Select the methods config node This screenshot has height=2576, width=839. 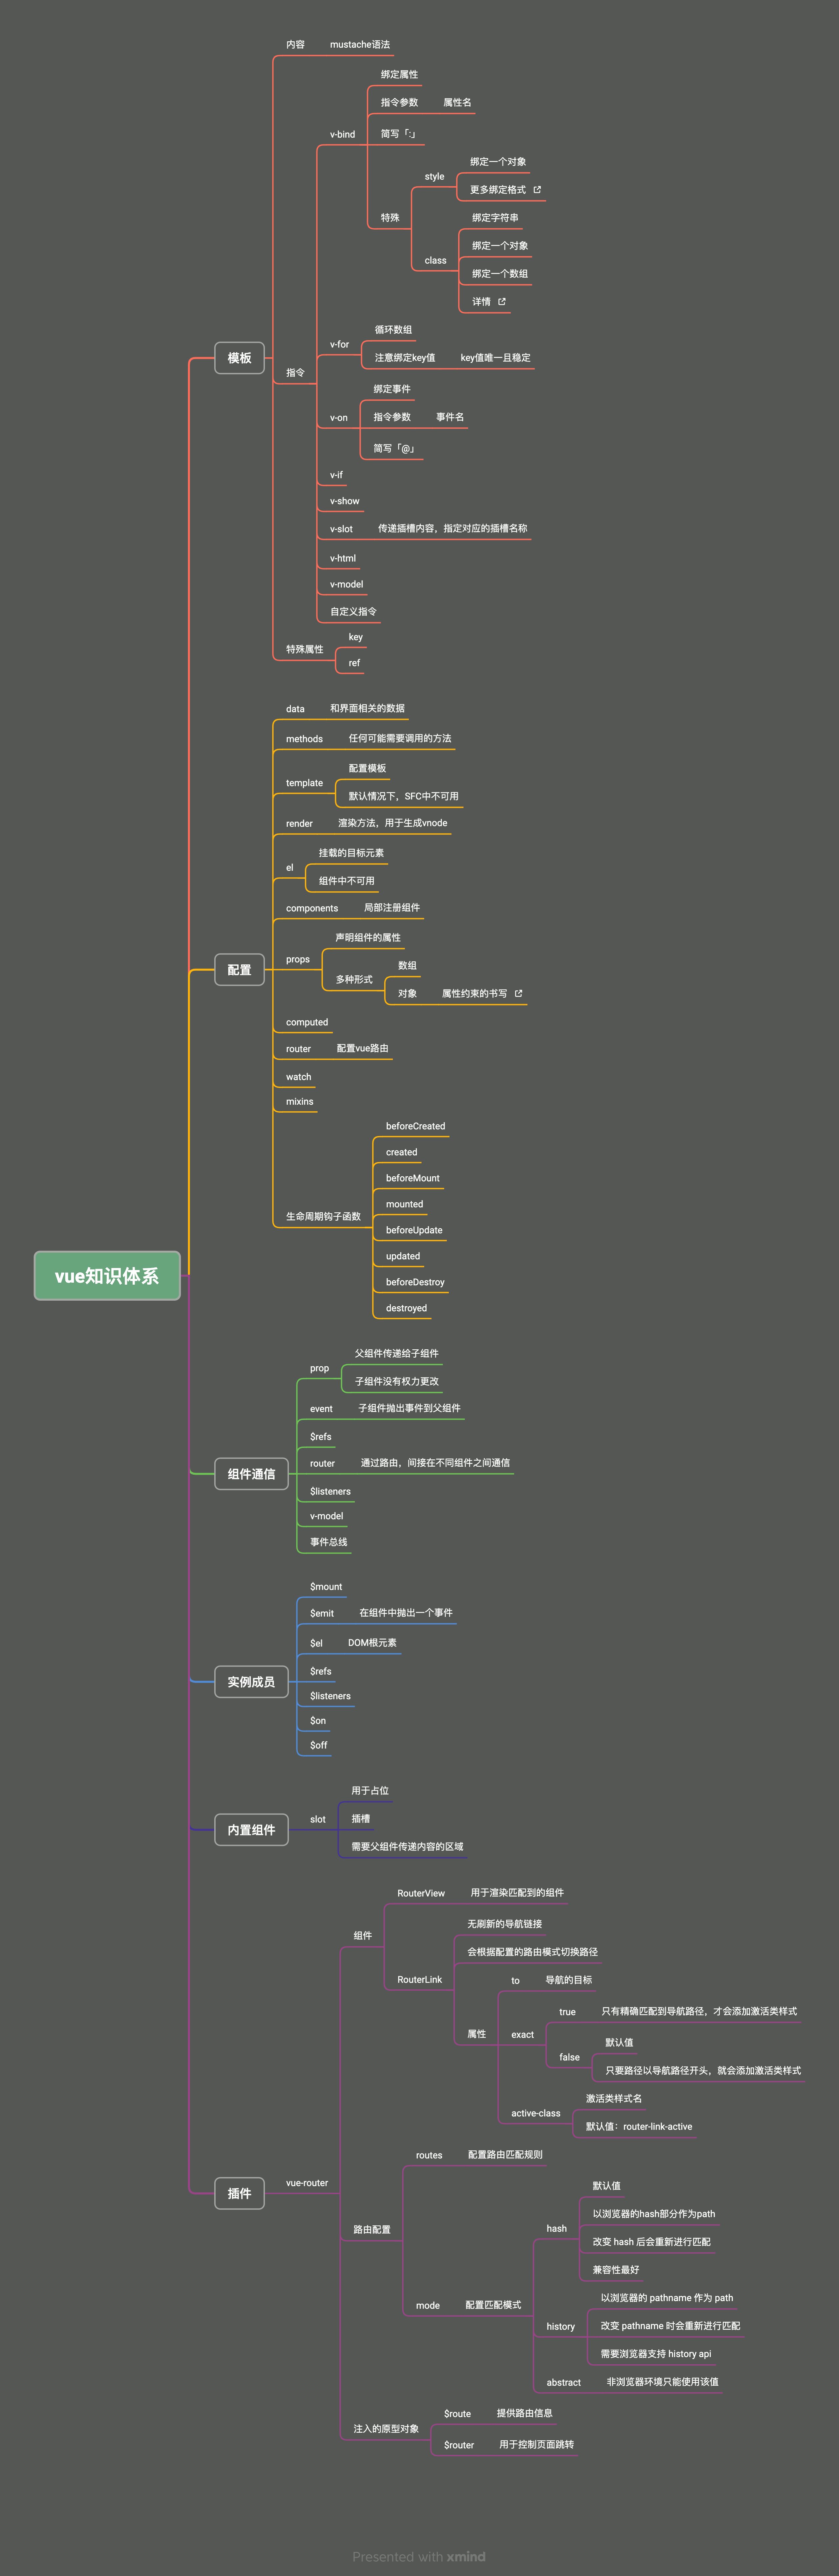click(304, 739)
